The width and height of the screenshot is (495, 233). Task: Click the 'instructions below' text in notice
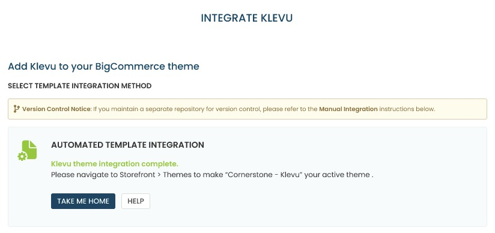pyautogui.click(x=407, y=109)
